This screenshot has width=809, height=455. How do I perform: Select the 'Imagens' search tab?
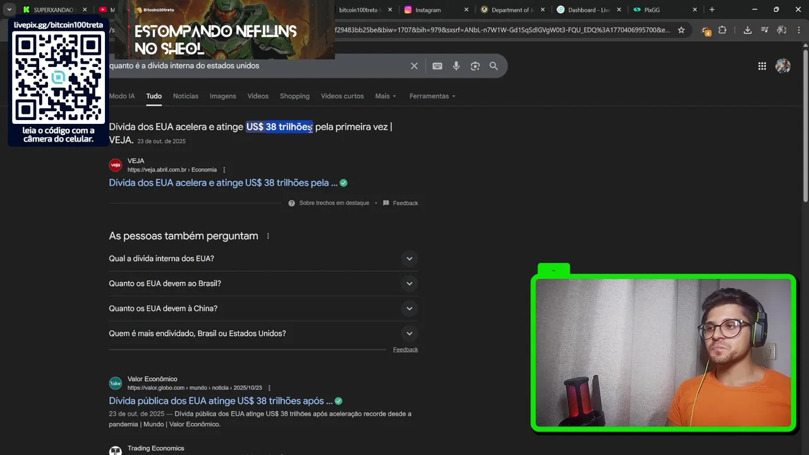click(x=223, y=96)
